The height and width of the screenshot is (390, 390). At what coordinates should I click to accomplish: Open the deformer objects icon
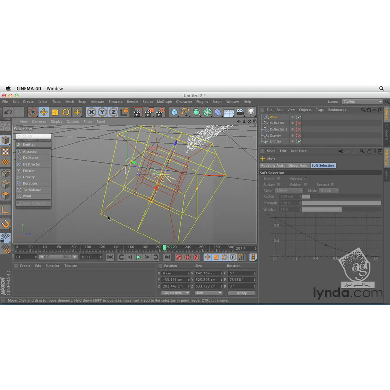coord(218,112)
